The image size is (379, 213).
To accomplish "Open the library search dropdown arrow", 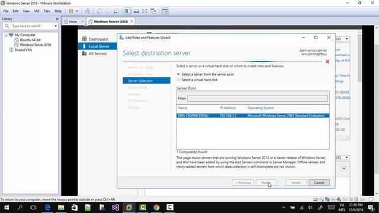I will click(56, 26).
